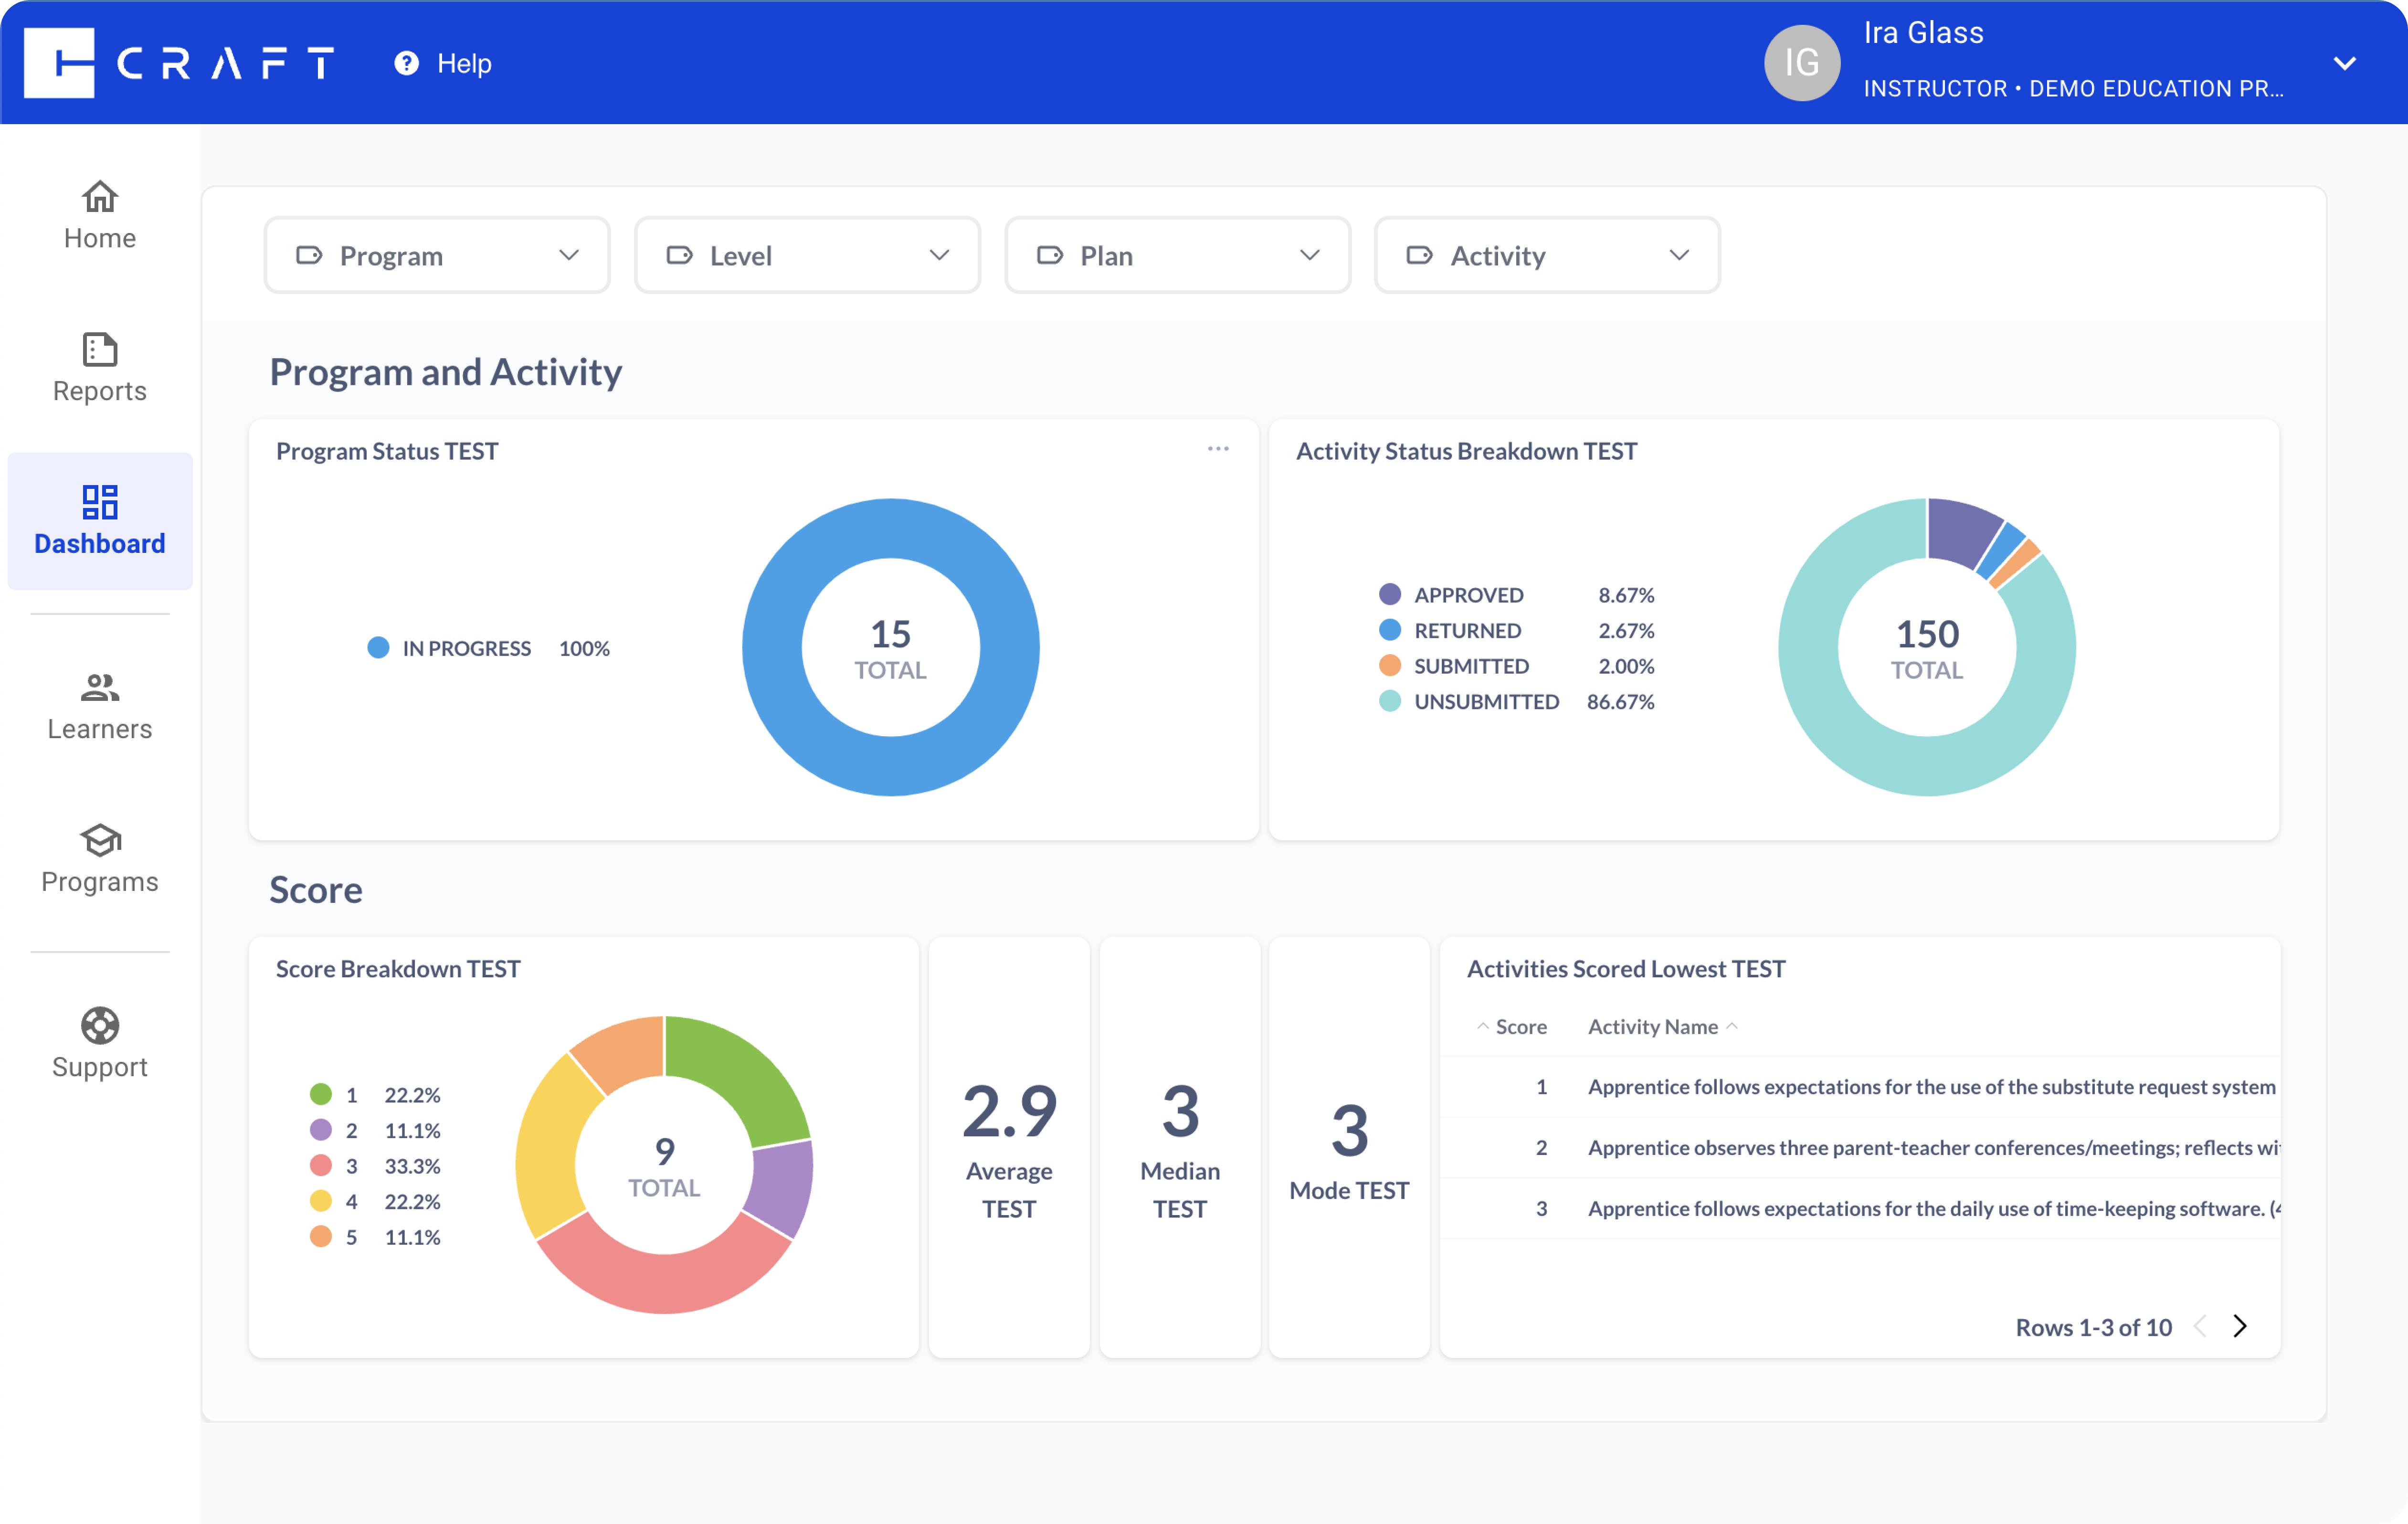Click the Ira Glass user name

pos(1923,33)
